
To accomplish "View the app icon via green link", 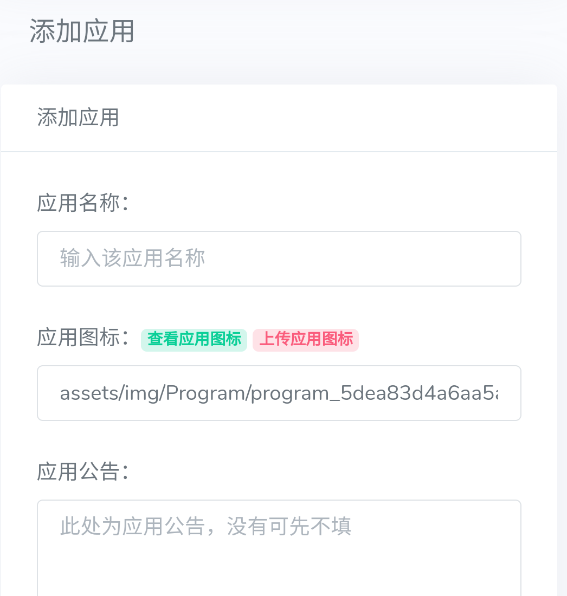I will coord(194,340).
